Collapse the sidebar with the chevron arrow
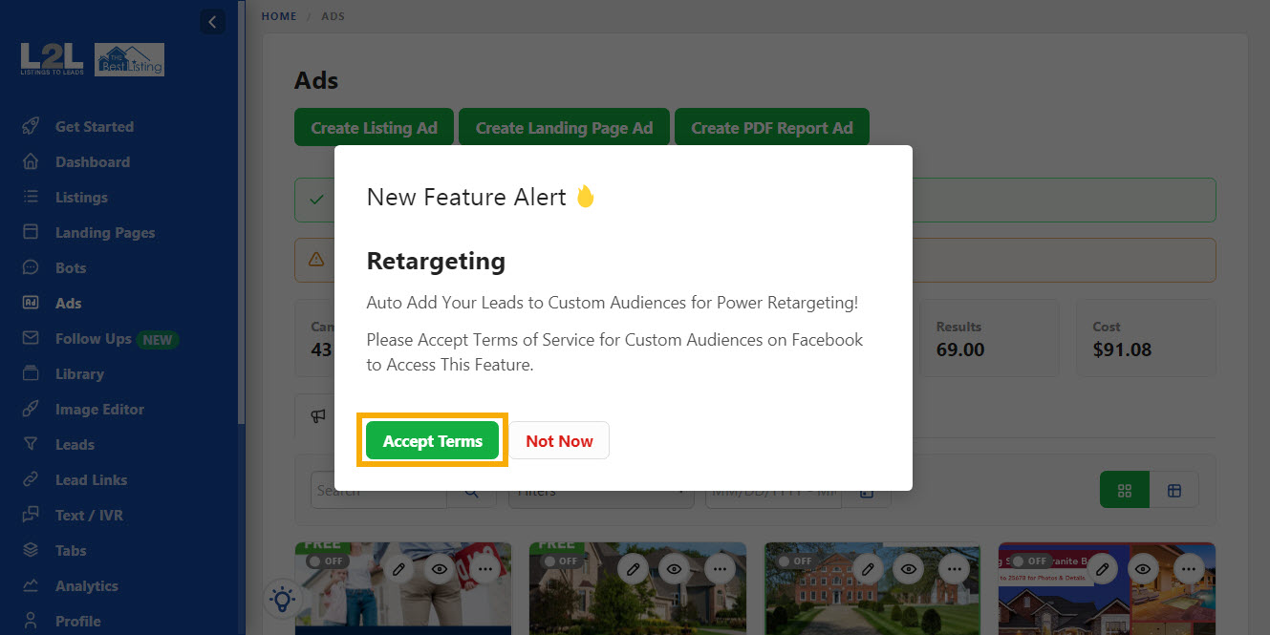1270x635 pixels. [212, 21]
